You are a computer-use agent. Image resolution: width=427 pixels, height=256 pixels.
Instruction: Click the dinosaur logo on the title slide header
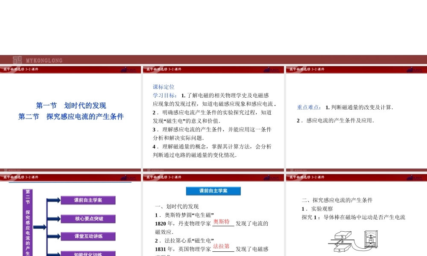click(x=129, y=69)
